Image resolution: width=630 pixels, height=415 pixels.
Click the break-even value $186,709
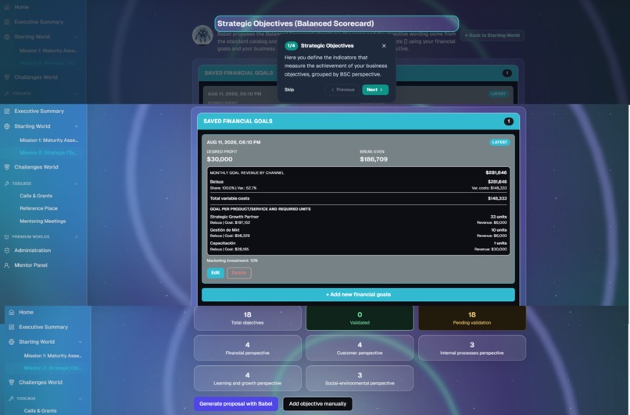pos(374,159)
